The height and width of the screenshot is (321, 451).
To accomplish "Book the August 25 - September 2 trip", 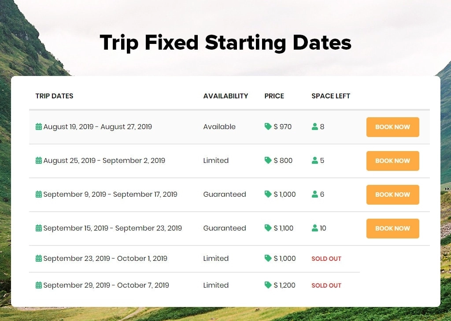I will [x=392, y=161].
